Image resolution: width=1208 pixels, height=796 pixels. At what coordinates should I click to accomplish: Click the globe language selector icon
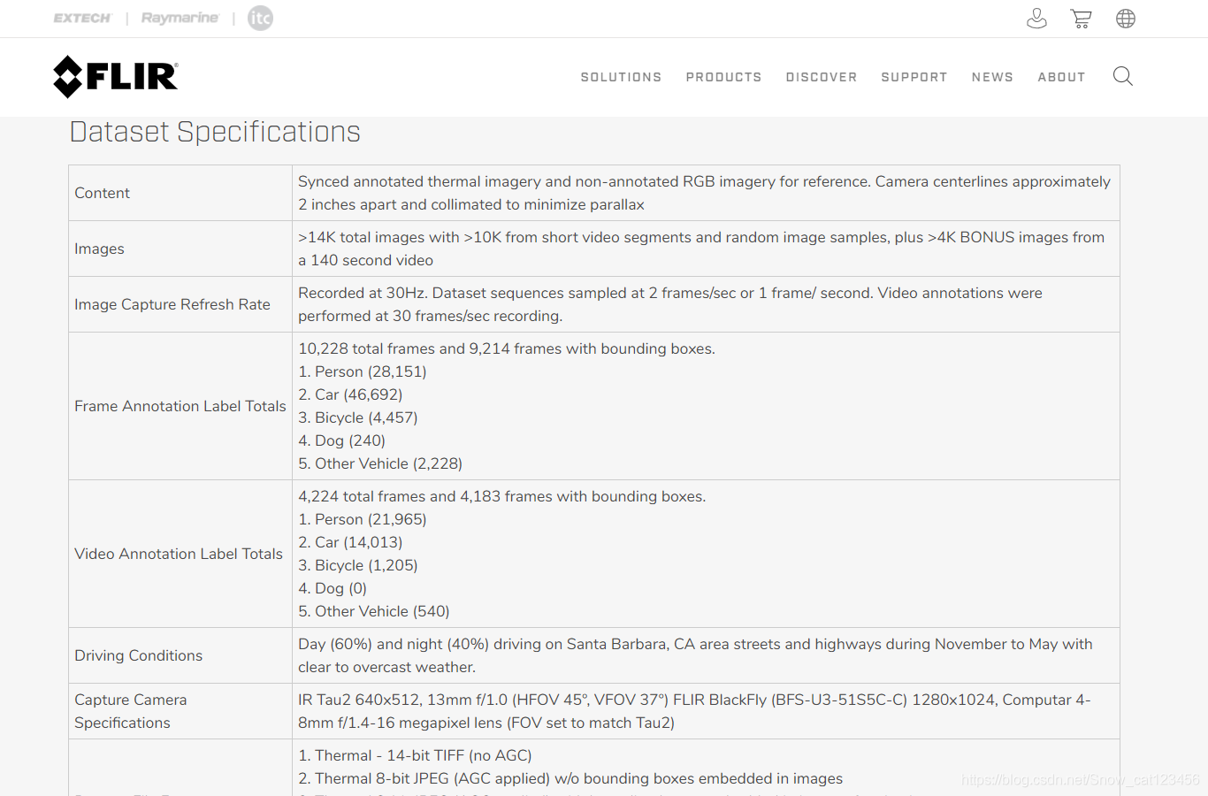tap(1125, 19)
